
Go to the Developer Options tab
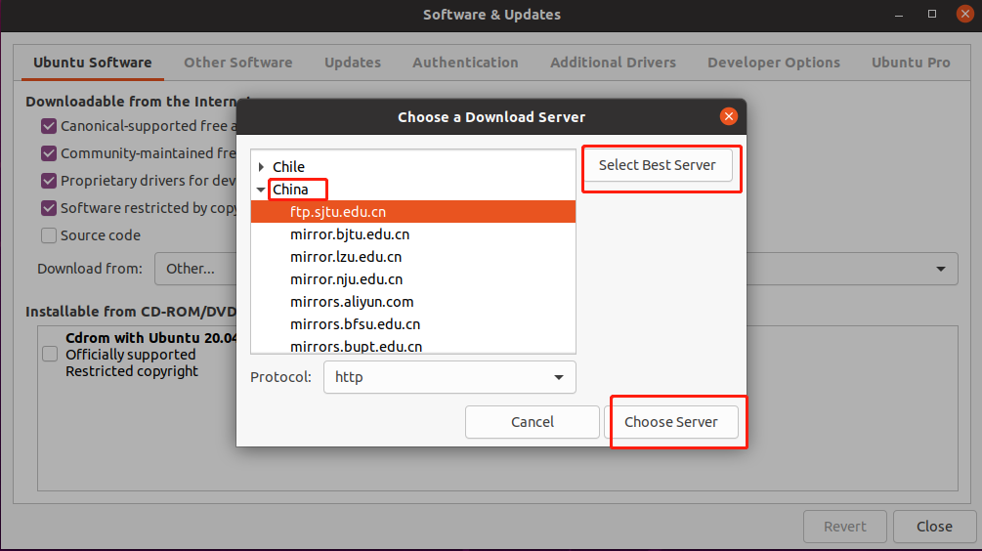(774, 63)
